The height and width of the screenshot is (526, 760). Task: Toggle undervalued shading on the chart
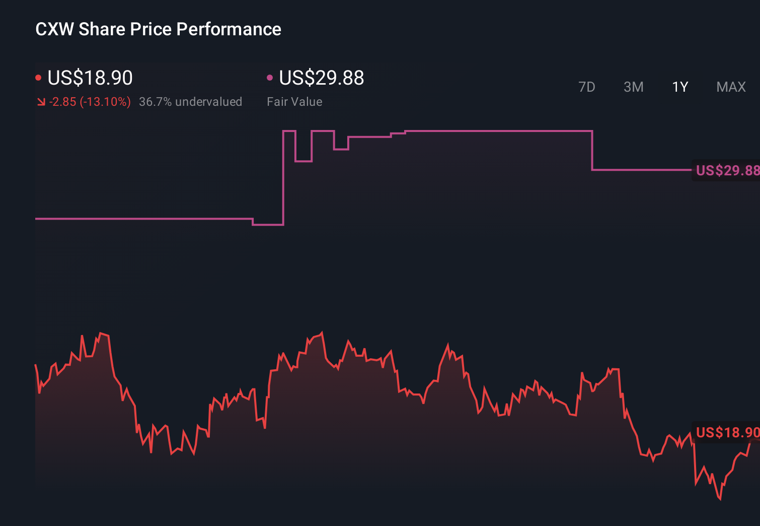coord(191,102)
